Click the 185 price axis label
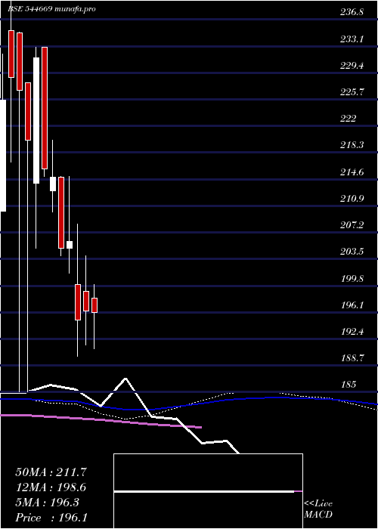 coord(348,385)
